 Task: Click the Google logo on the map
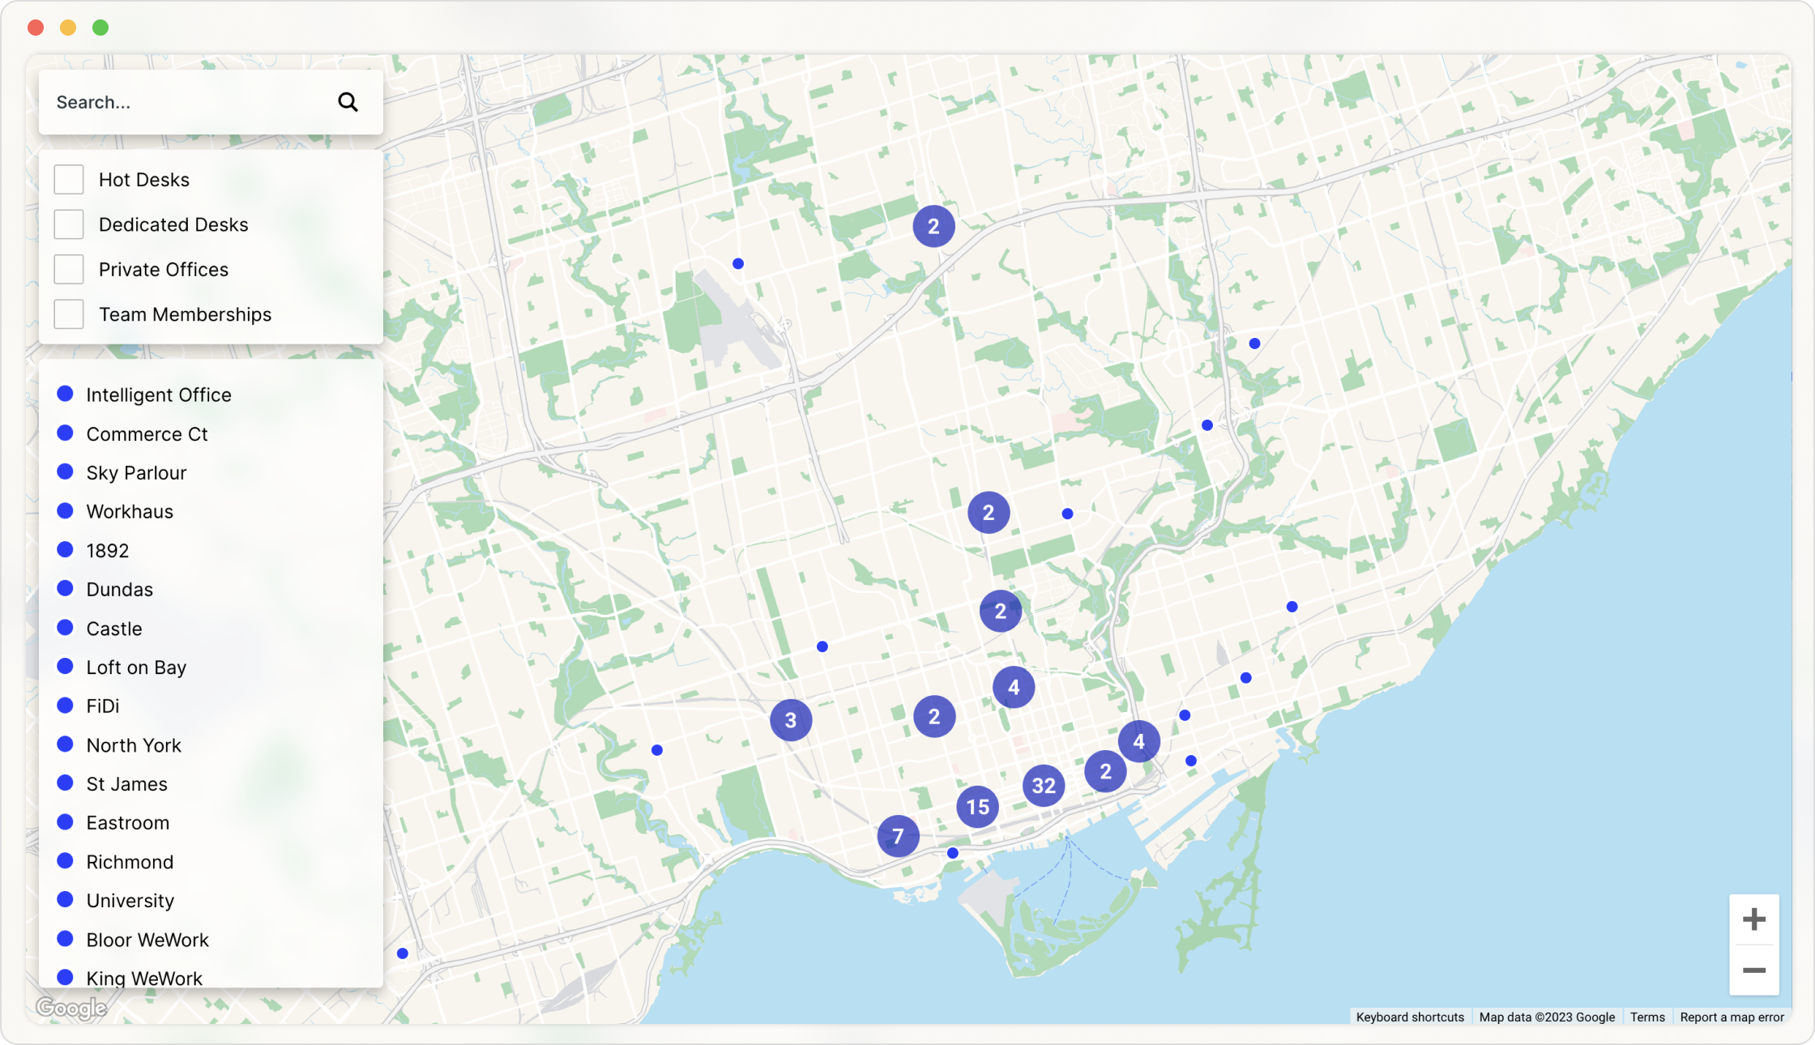(x=73, y=1007)
